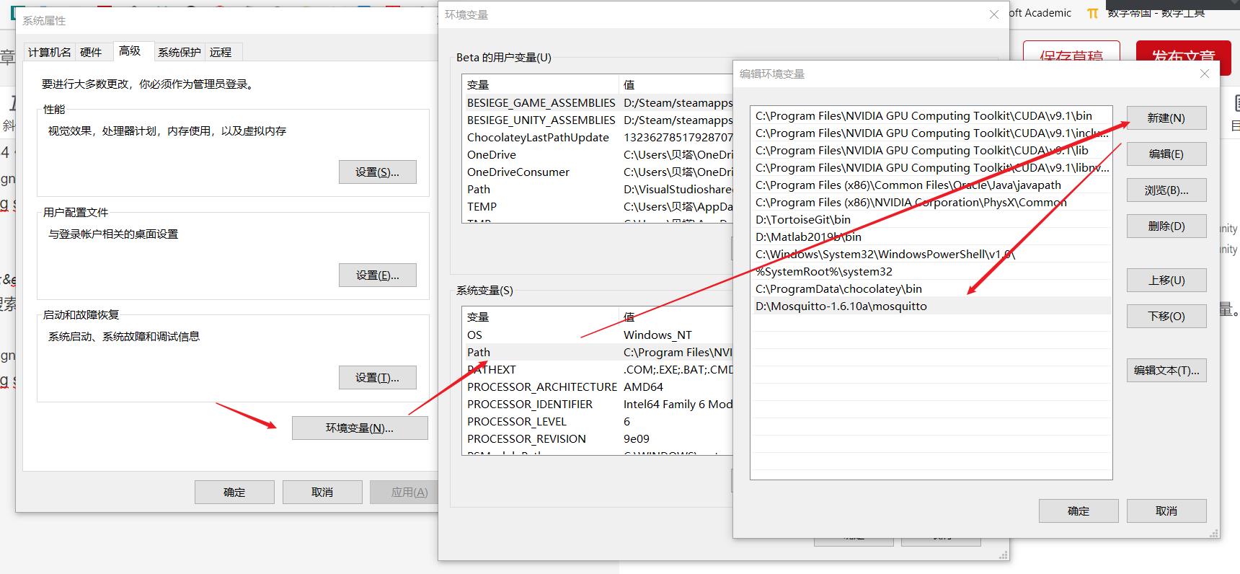Select Path row in 系统变量 list

click(x=598, y=353)
